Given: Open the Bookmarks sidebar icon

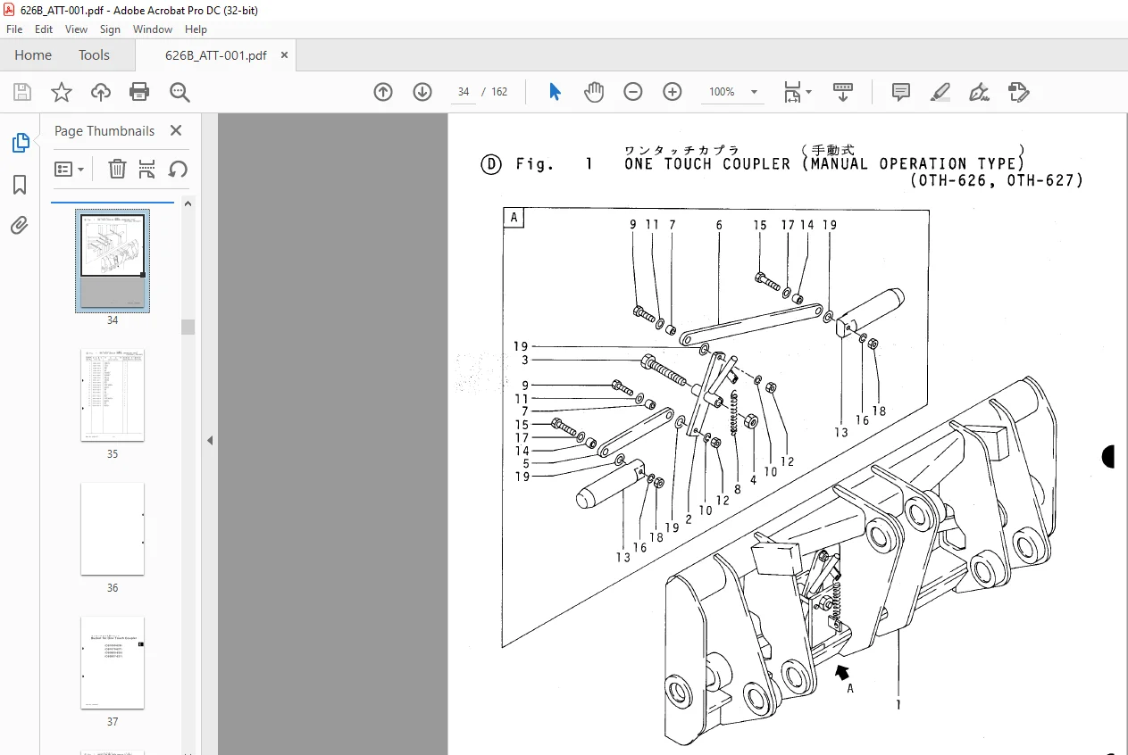Looking at the screenshot, I should tap(20, 185).
